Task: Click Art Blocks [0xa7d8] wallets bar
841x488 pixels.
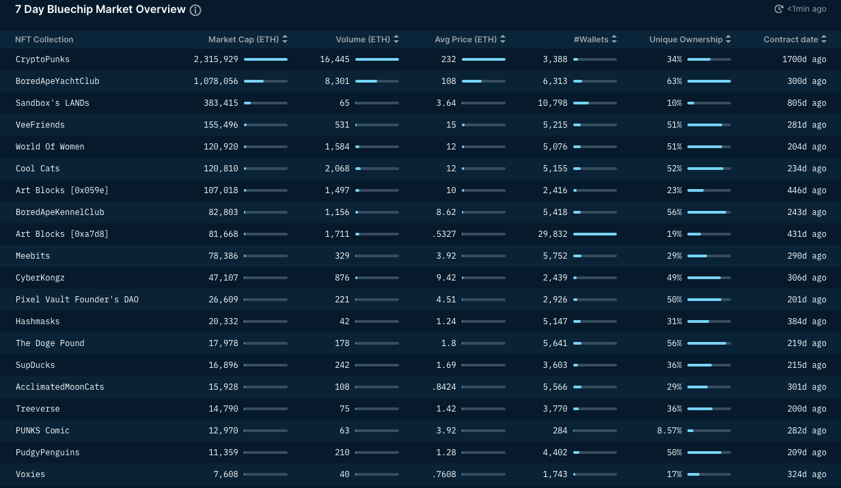Action: pyautogui.click(x=595, y=234)
